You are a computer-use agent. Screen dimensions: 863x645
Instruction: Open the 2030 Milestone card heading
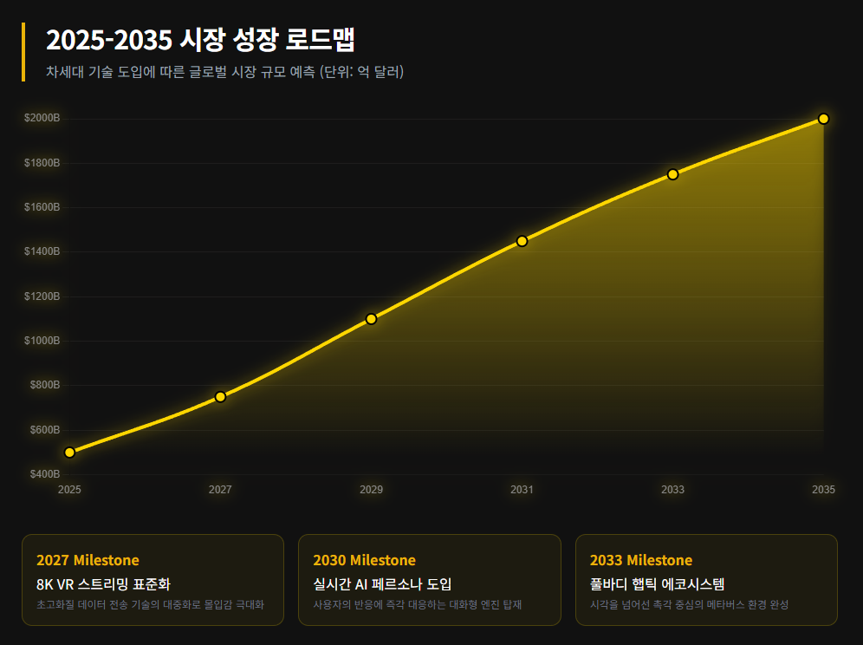coord(364,560)
